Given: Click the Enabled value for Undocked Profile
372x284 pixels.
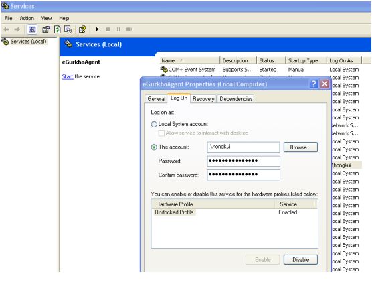Looking at the screenshot, I should [288, 212].
